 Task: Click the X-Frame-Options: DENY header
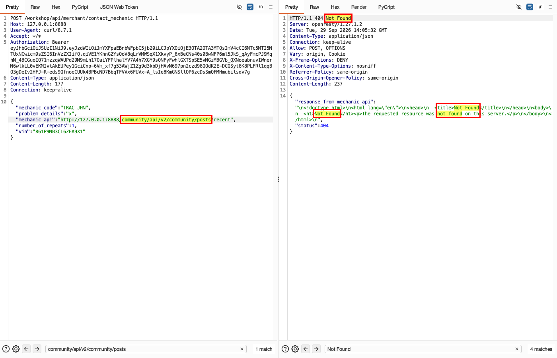319,60
